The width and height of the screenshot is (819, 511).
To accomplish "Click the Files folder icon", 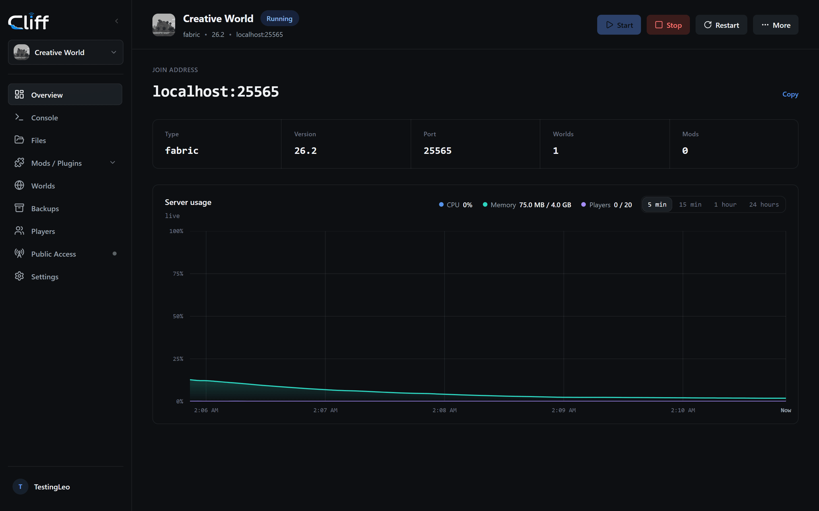I will click(x=19, y=140).
